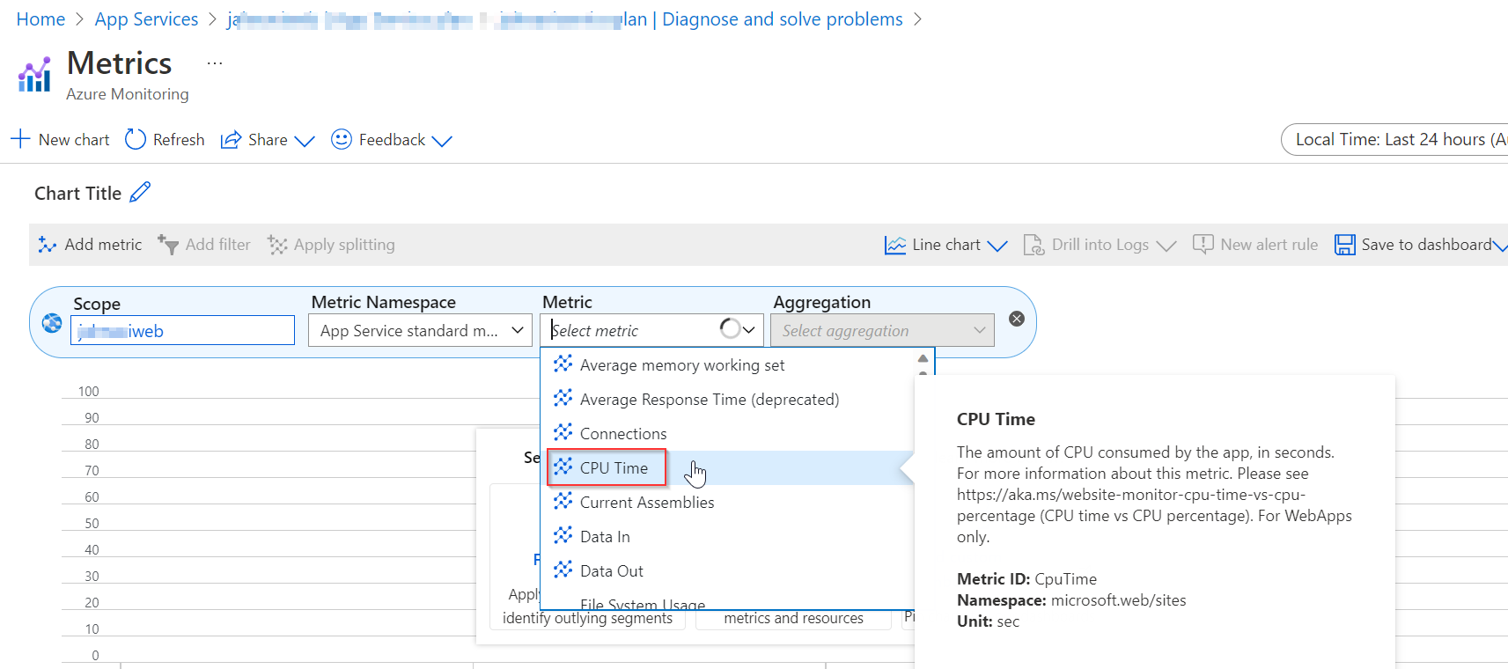Click the CPU Time tooltip heading
1508x669 pixels.
pos(996,419)
